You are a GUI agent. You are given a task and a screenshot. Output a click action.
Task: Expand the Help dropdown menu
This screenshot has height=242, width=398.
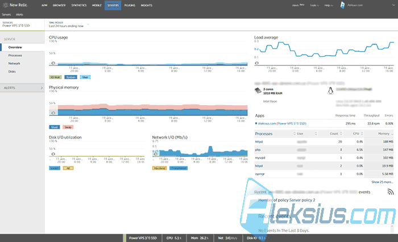pos(329,5)
